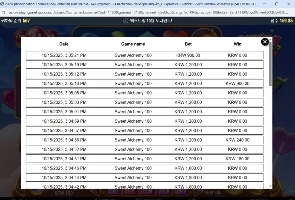Image resolution: width=295 pixels, height=200 pixels.
Task: Click Sweet Alchemy 100 in 3:05:21 row
Action: pos(133,55)
